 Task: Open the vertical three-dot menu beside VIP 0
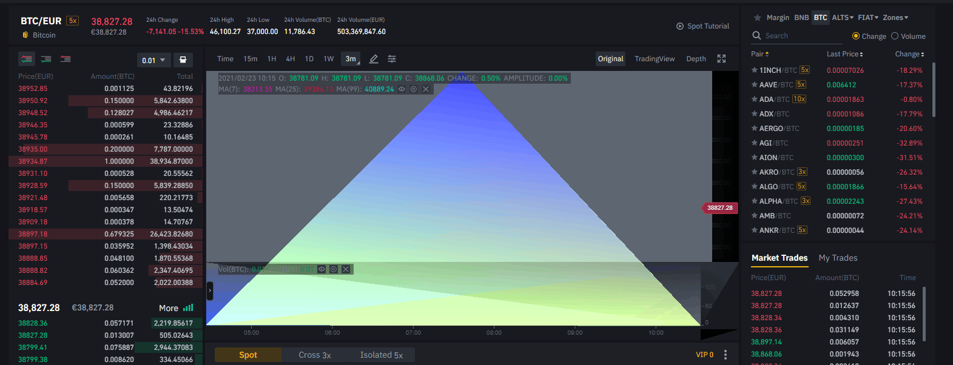click(x=725, y=355)
